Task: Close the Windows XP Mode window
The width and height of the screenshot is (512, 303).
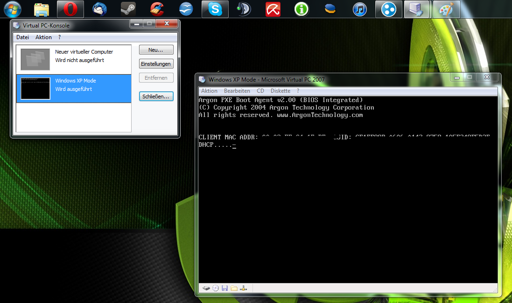Action: (487, 77)
